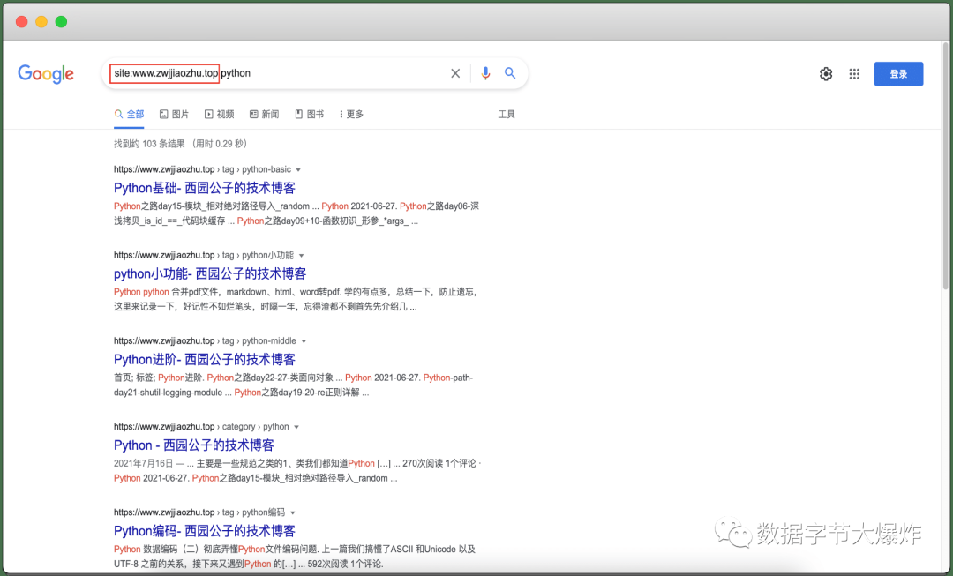
Task: Open the Google apps grid
Action: coord(854,74)
